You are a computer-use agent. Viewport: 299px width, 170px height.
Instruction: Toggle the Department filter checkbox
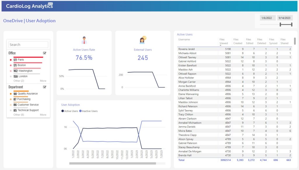tap(44, 87)
